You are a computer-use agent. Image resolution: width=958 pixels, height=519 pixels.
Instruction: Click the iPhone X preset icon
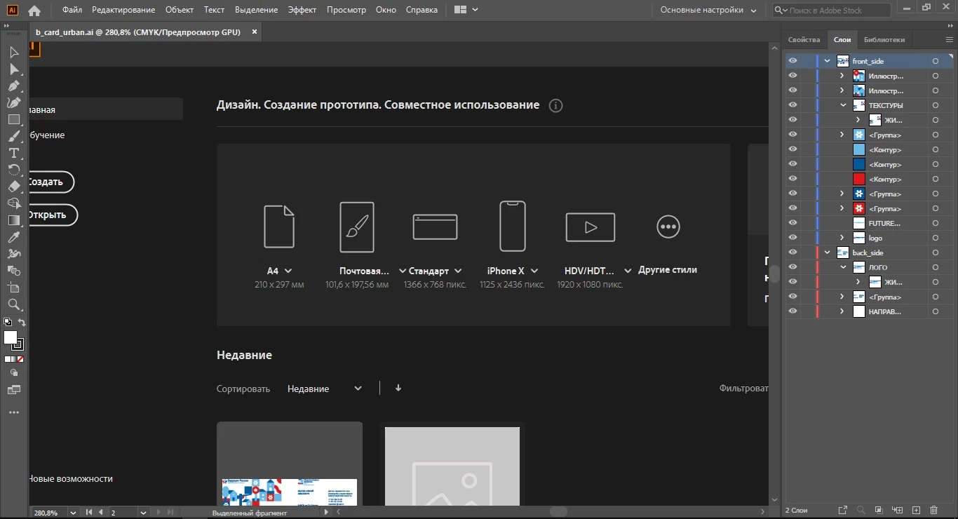(x=513, y=226)
